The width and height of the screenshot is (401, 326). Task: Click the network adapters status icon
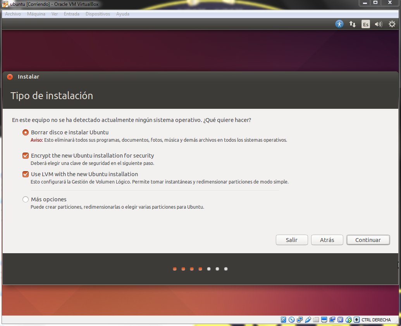[300, 320]
